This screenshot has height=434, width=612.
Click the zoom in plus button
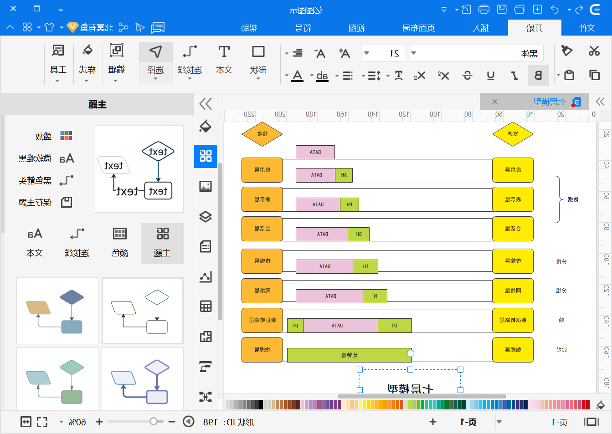[x=99, y=422]
